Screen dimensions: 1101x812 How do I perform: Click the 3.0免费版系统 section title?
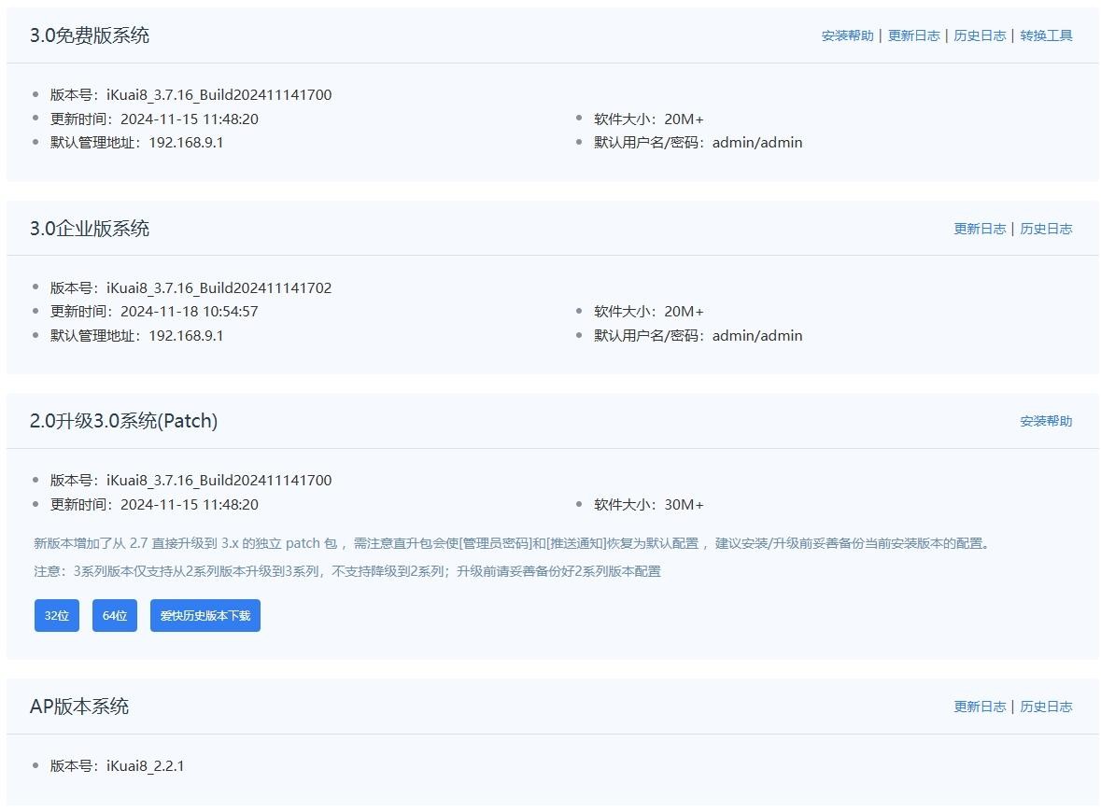coord(90,35)
